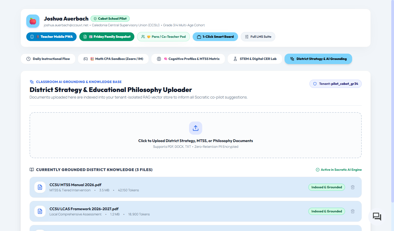Image resolution: width=394 pixels, height=231 pixels.
Task: Go to STEM & Digital CER Lab tab
Action: 255,59
